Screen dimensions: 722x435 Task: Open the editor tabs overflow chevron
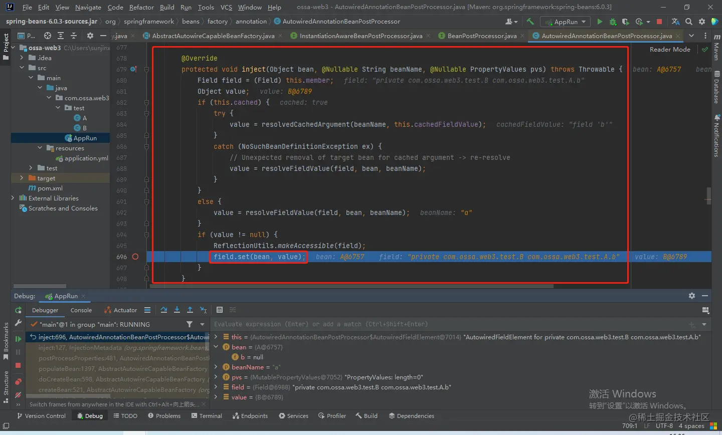(x=691, y=36)
